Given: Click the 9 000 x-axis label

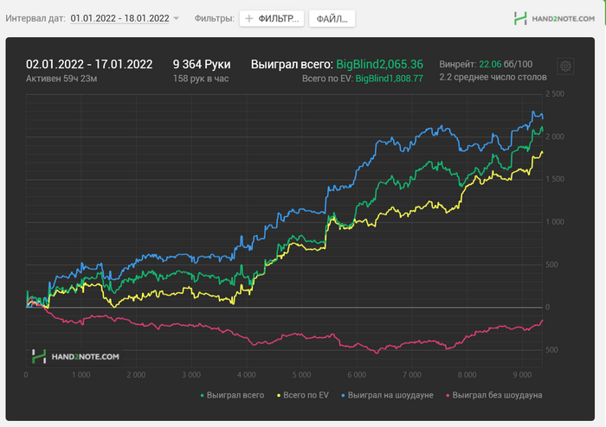Looking at the screenshot, I should (522, 375).
